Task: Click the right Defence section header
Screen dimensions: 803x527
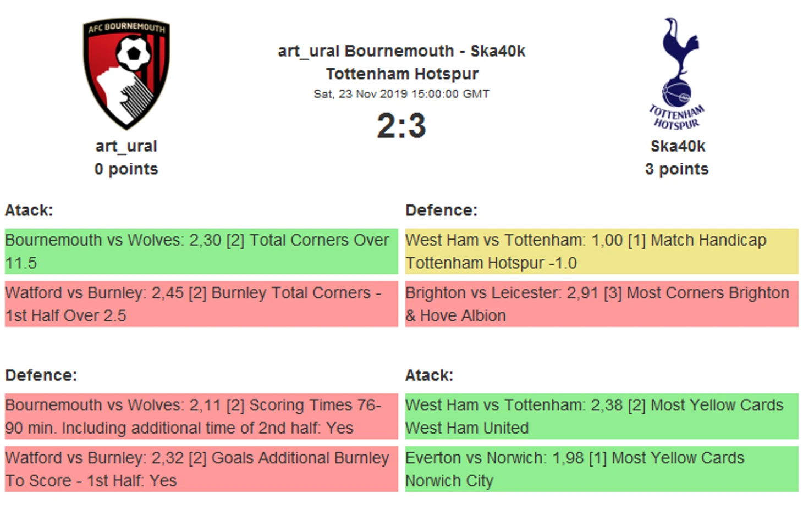Action: click(x=441, y=210)
